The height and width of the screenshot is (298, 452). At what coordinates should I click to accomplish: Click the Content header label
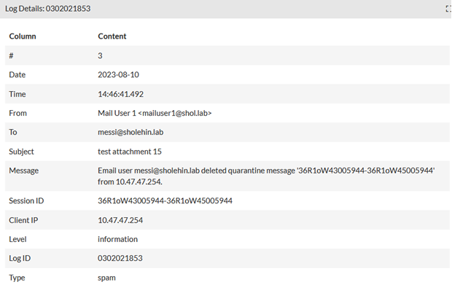pyautogui.click(x=112, y=36)
